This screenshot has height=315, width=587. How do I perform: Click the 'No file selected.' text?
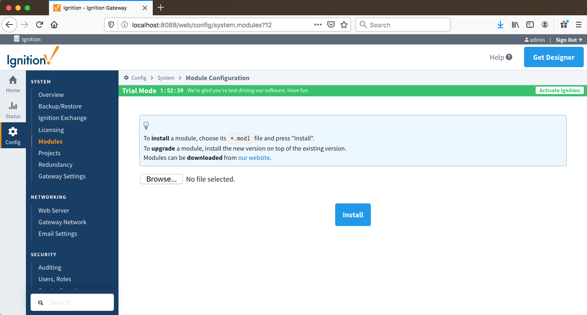(211, 179)
